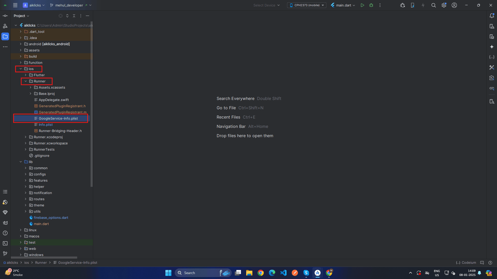Open the Notifications bell icon
497x279 pixels.
click(492, 16)
